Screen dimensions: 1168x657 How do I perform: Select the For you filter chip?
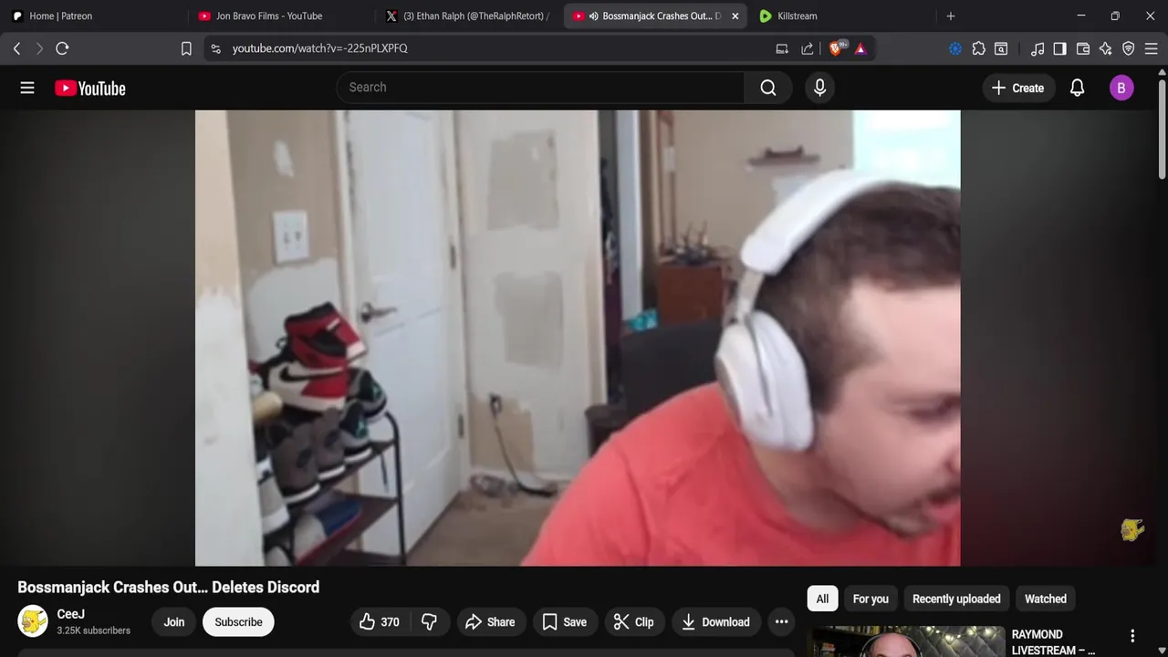click(871, 599)
